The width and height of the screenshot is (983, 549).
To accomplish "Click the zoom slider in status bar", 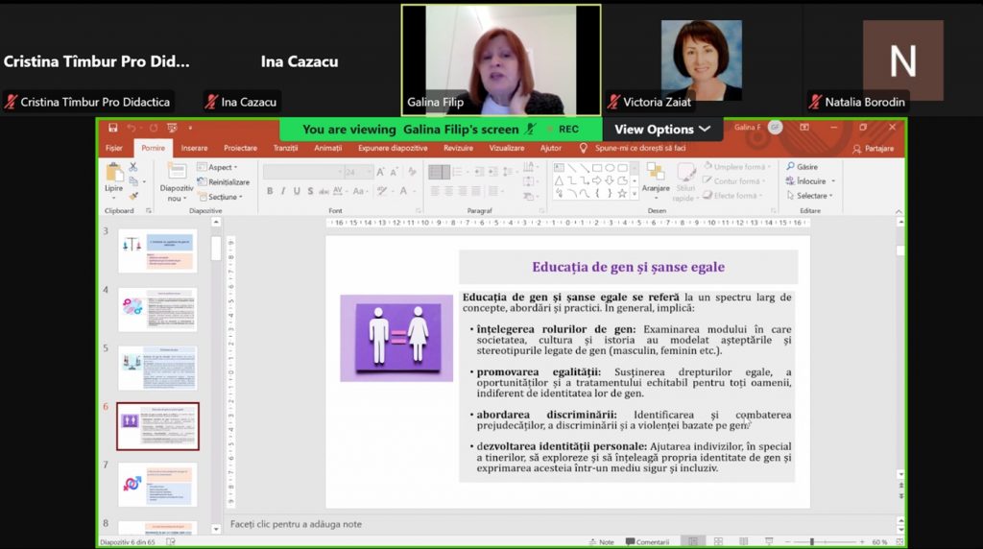I will [812, 542].
